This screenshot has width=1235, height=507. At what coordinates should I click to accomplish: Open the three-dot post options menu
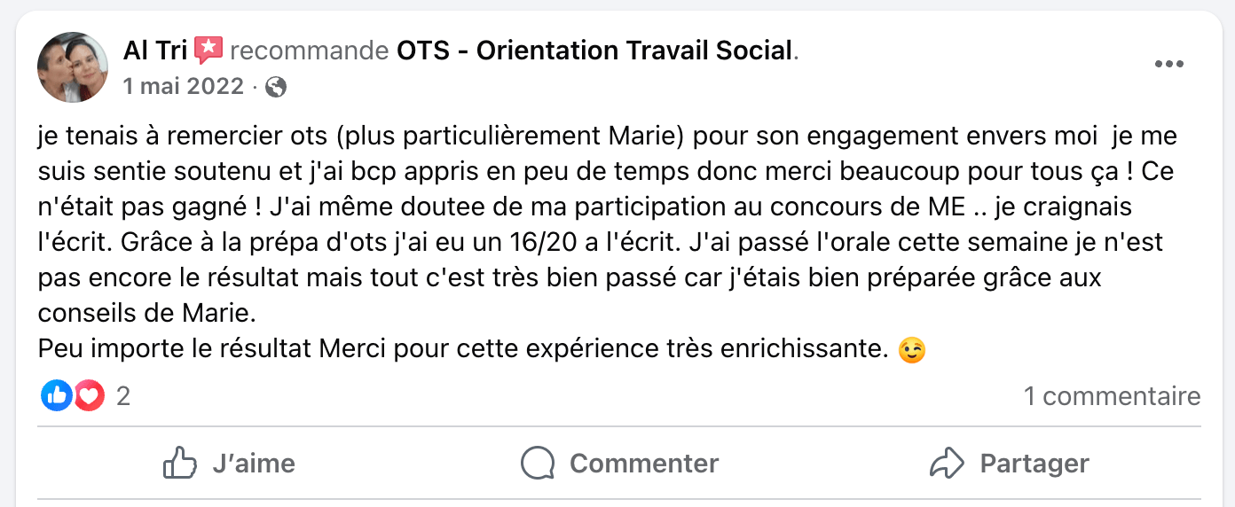1168,64
